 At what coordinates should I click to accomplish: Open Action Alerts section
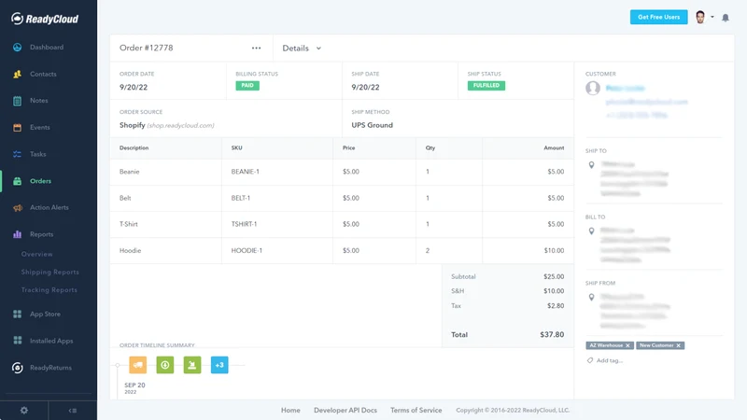(49, 207)
